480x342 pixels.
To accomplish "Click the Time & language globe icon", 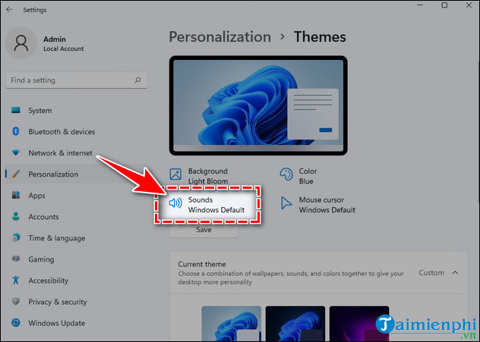I will tap(16, 237).
